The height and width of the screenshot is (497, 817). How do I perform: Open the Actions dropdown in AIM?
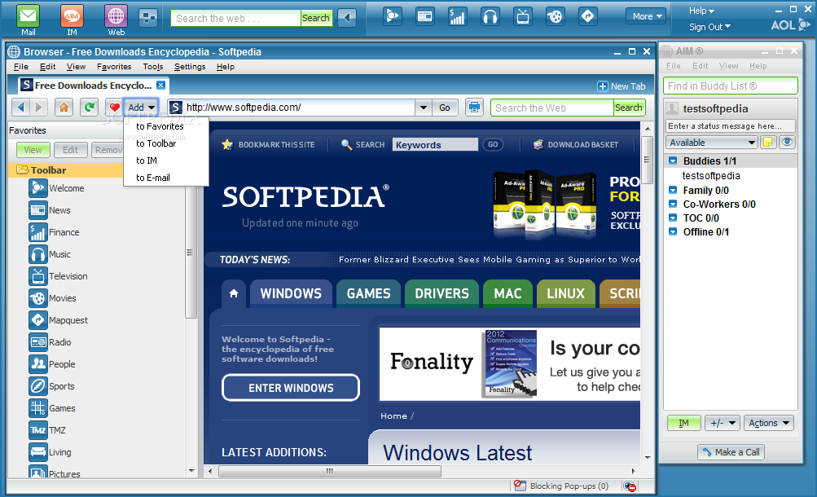[x=769, y=423]
